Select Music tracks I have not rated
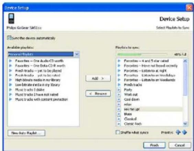This screenshot has height=151, width=194. pos(37,94)
